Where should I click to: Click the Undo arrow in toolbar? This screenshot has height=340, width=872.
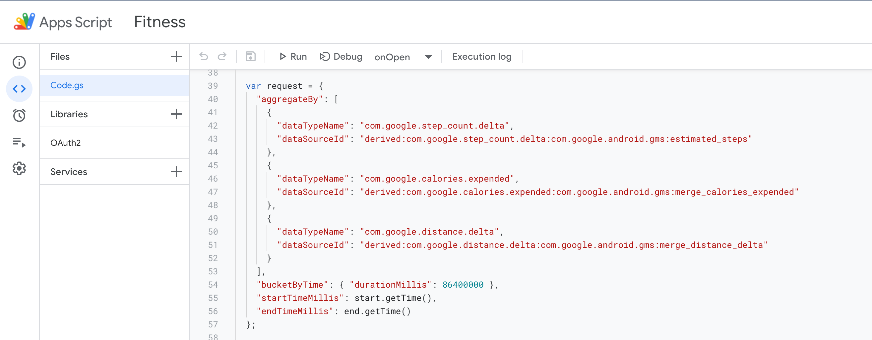tap(204, 56)
